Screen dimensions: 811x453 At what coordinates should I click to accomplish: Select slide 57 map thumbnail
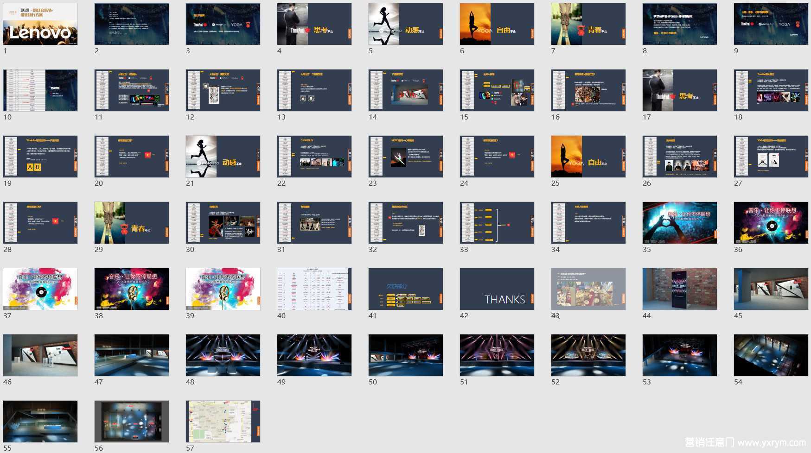coord(223,422)
